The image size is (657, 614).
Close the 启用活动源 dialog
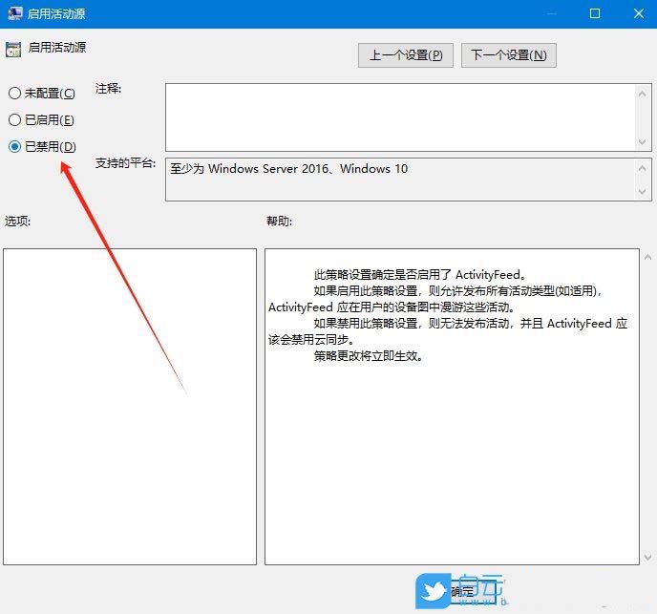(639, 13)
